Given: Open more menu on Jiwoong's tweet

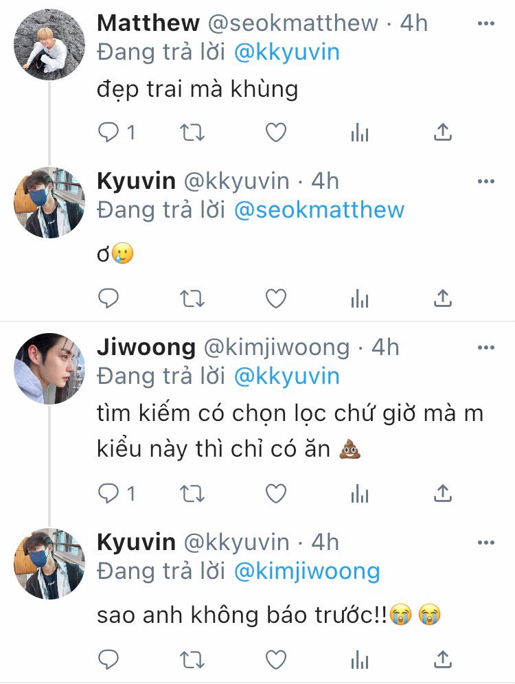Looking at the screenshot, I should [x=486, y=347].
